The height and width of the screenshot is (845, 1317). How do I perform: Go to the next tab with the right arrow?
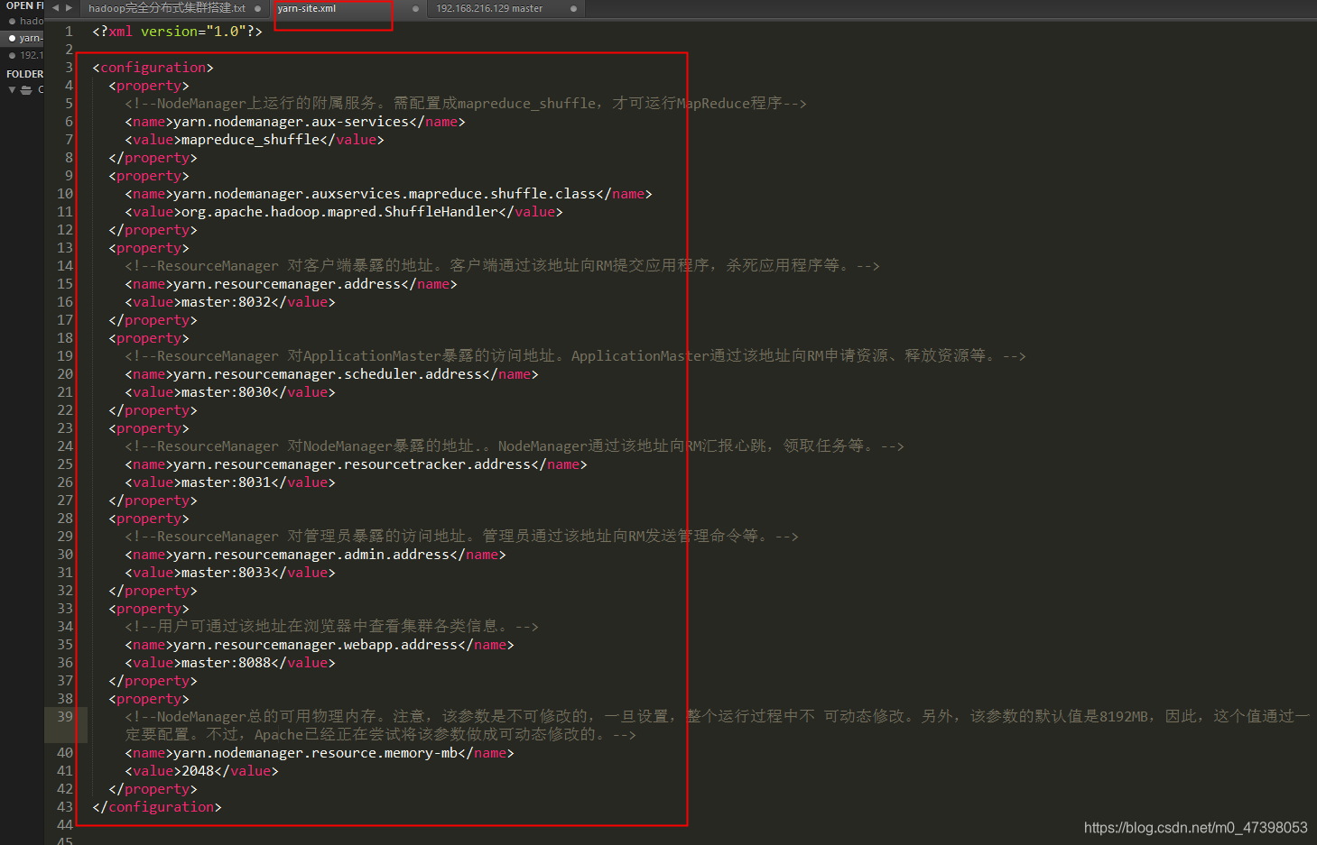pyautogui.click(x=69, y=8)
